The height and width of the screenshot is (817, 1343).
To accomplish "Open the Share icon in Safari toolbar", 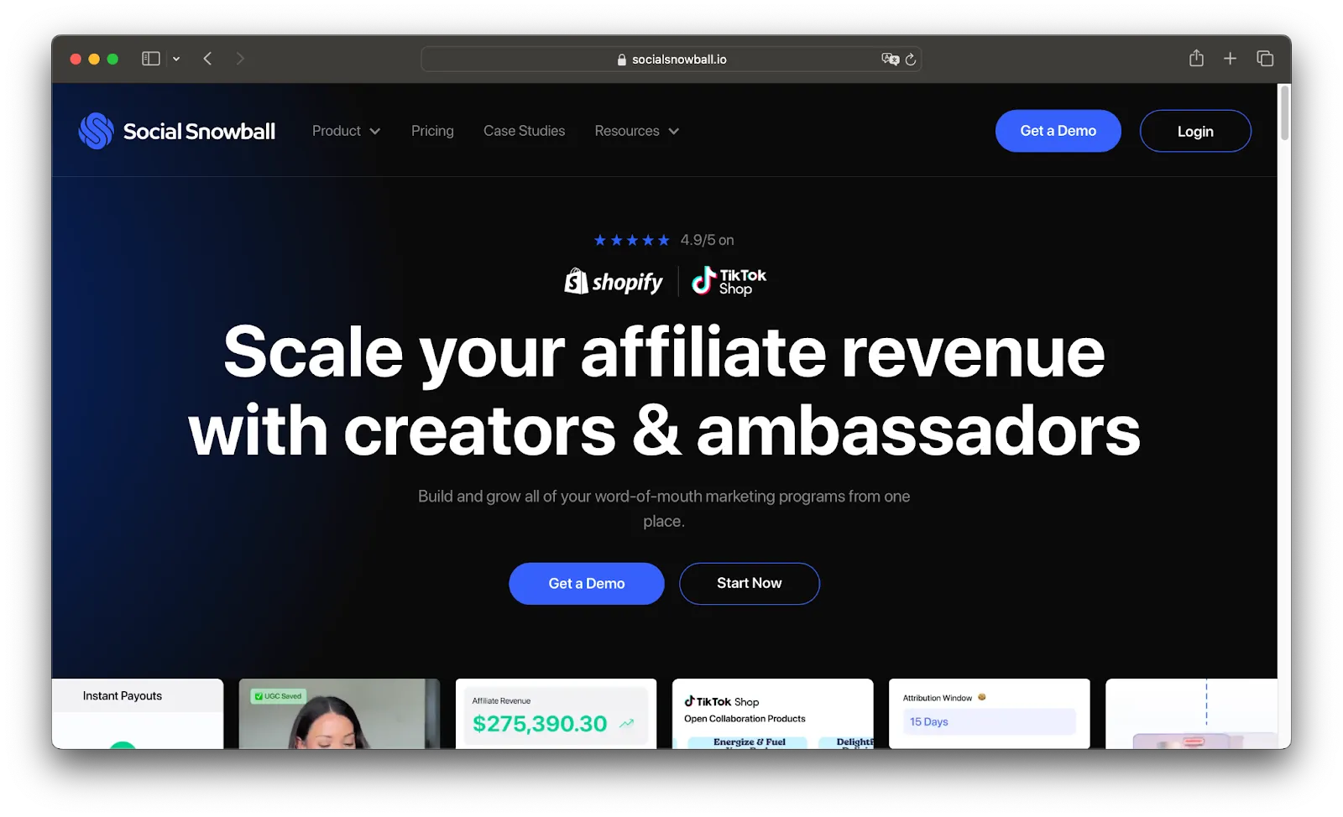I will tap(1196, 58).
